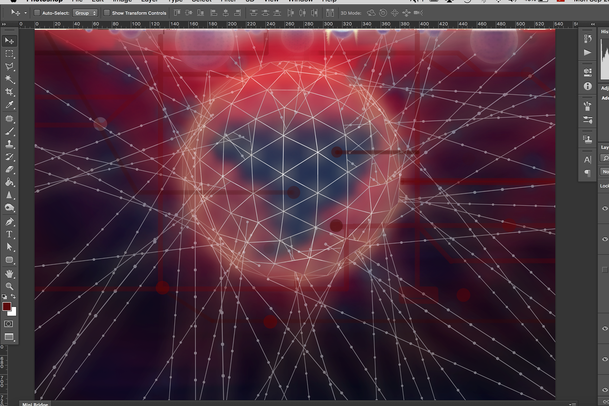The width and height of the screenshot is (609, 406).
Task: Enable Show Transform Controls checkbox
Action: pyautogui.click(x=107, y=13)
